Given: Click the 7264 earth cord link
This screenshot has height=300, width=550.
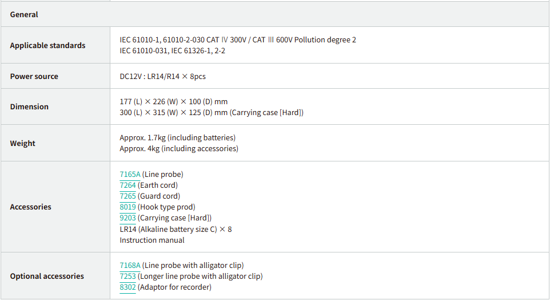Looking at the screenshot, I should pyautogui.click(x=127, y=185).
